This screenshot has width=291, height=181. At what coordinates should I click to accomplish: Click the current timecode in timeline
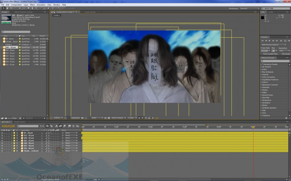(9, 126)
